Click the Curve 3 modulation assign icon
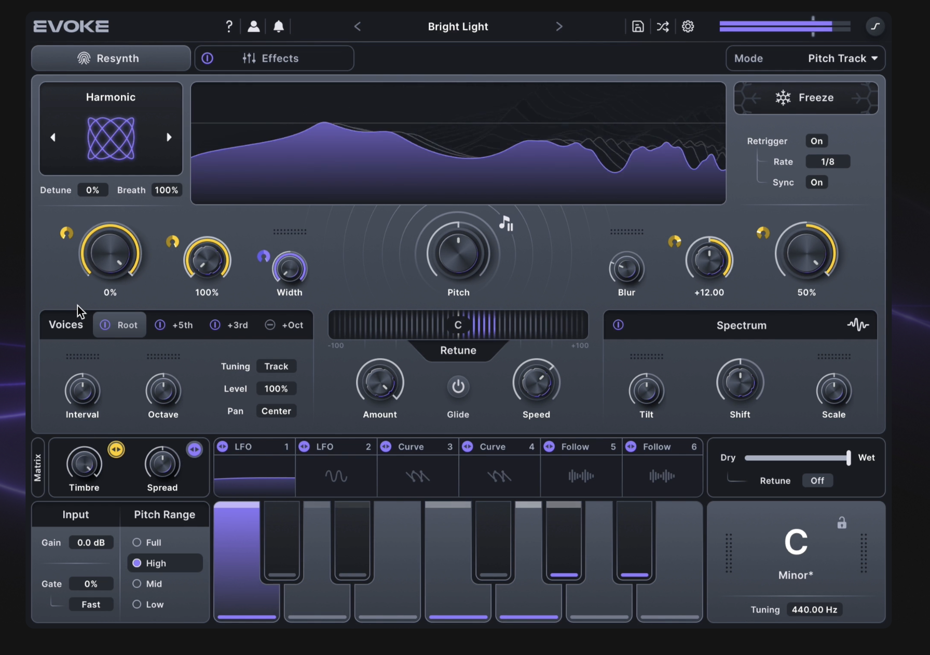The width and height of the screenshot is (930, 655). (386, 446)
